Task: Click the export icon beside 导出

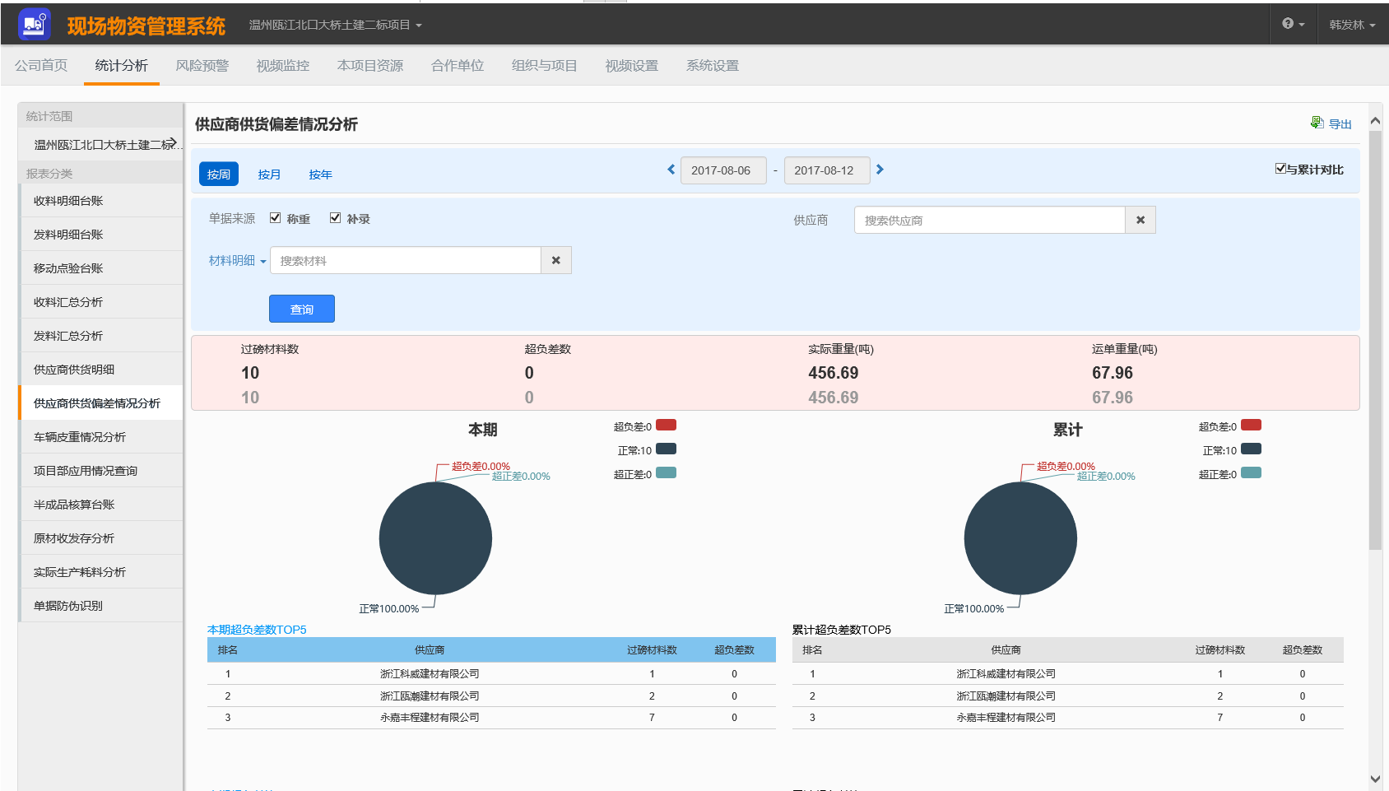Action: (1317, 123)
